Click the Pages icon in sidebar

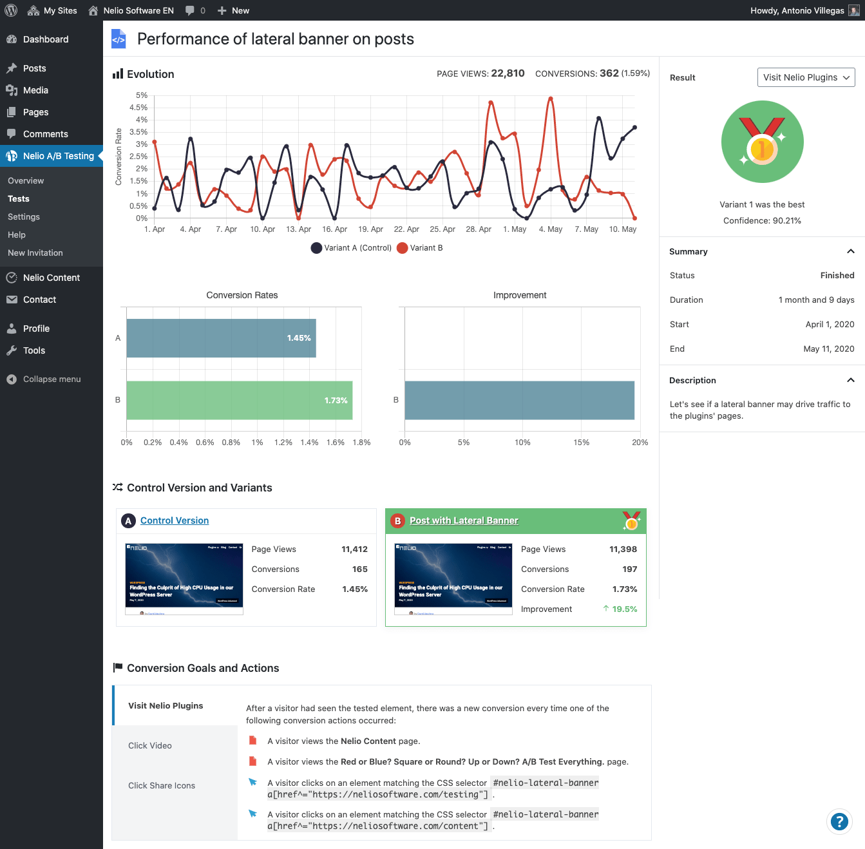coord(12,112)
